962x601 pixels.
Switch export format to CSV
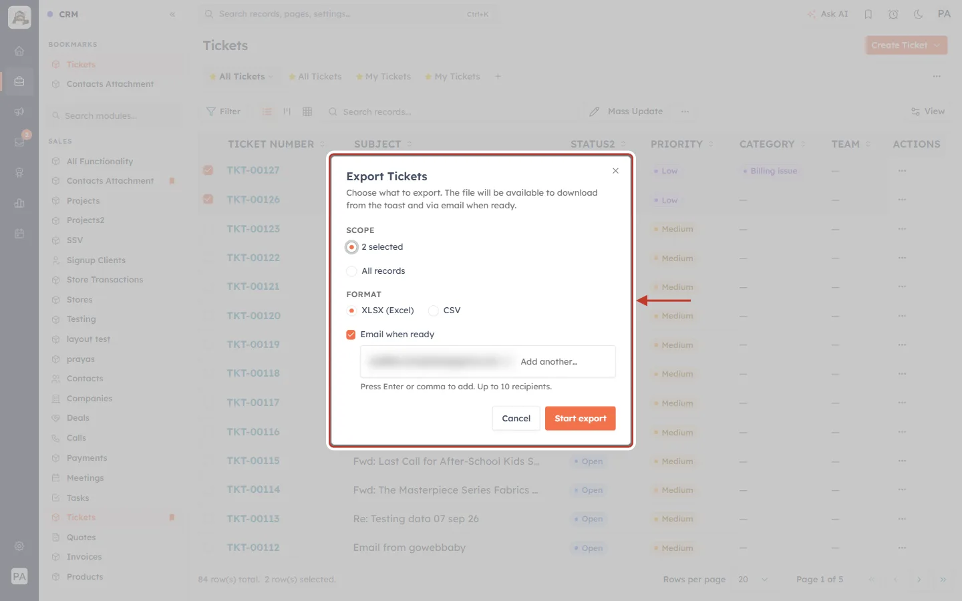434,311
